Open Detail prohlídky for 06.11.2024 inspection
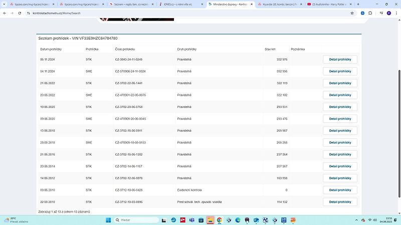The height and width of the screenshot is (225, 401). coord(340,59)
